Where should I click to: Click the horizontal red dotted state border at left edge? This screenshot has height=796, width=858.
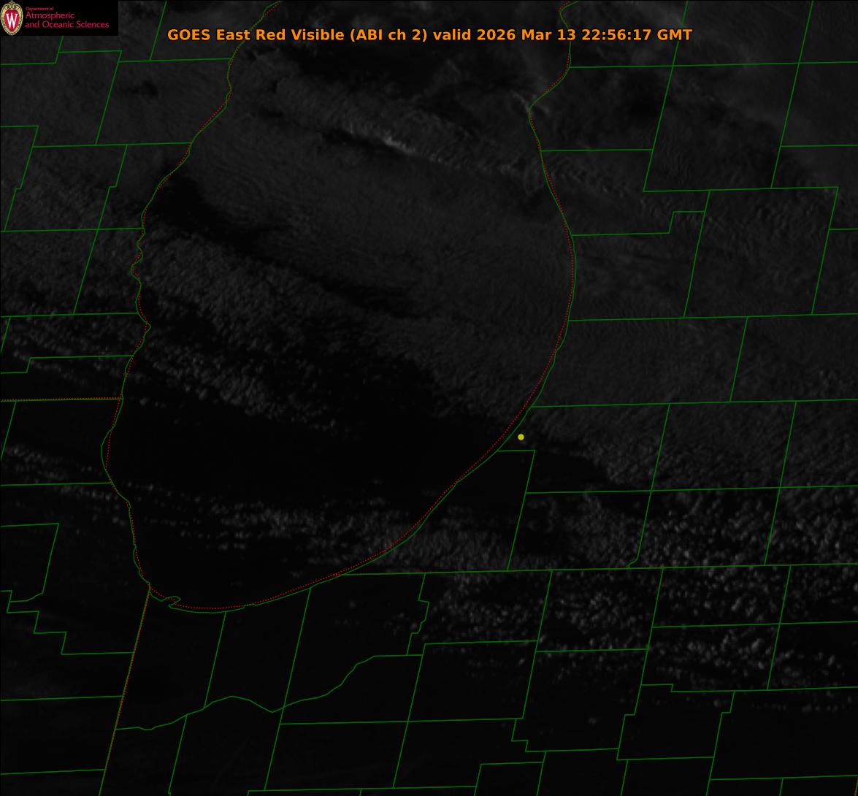(x=58, y=399)
